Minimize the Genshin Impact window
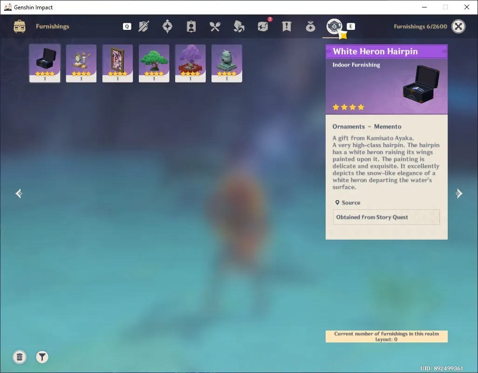 (424, 7)
